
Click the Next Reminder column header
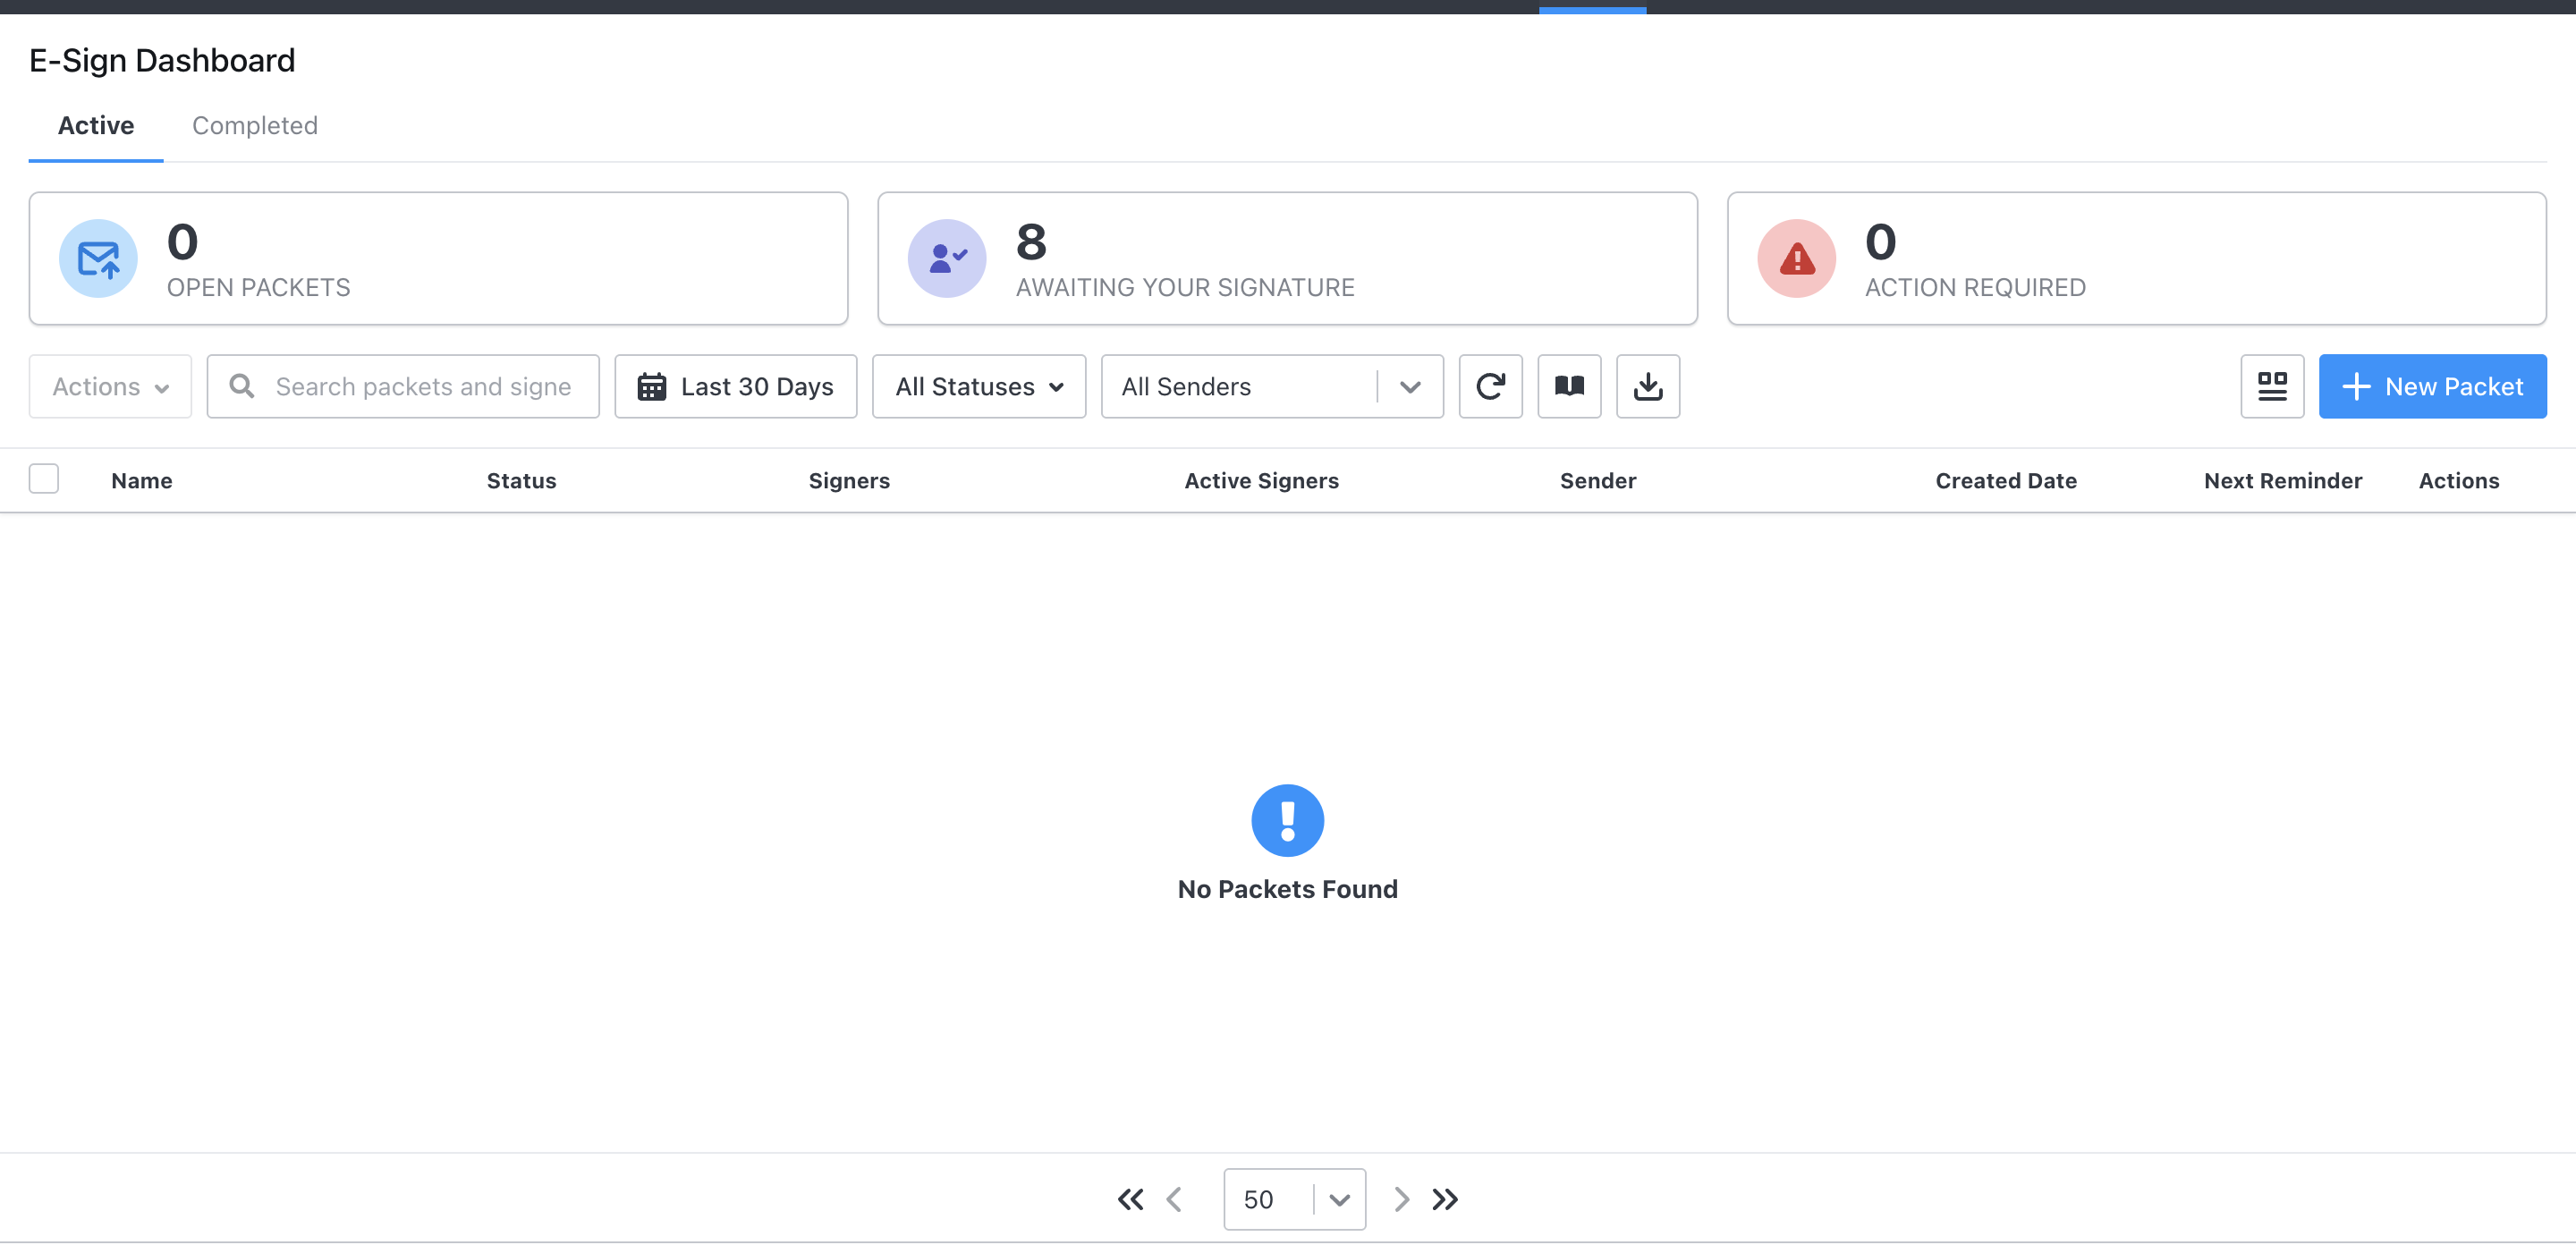[x=2283, y=481]
